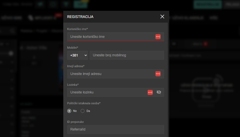
Task: Click the Lozinka password field
Action: (x=115, y=92)
